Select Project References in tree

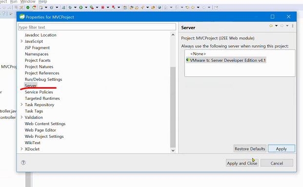coord(42,73)
